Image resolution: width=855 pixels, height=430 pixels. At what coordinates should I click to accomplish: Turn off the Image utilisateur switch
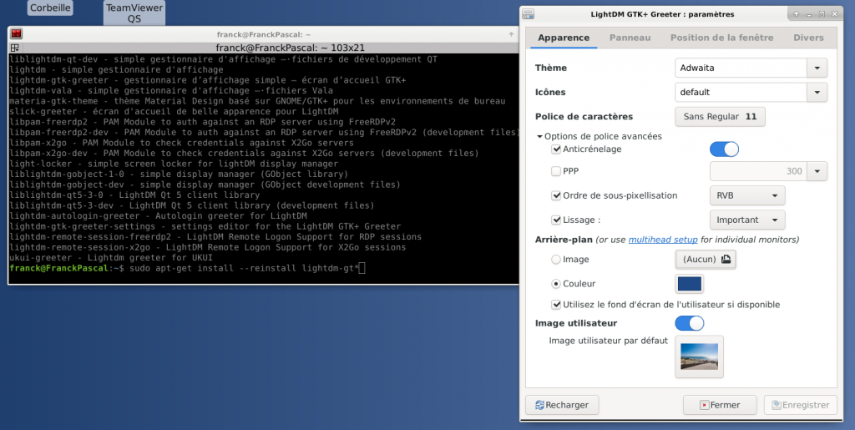pyautogui.click(x=689, y=322)
